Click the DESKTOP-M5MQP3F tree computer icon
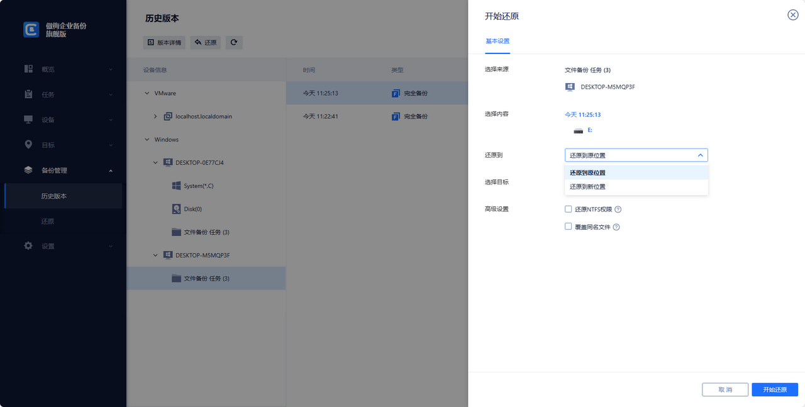Image resolution: width=805 pixels, height=407 pixels. [168, 255]
